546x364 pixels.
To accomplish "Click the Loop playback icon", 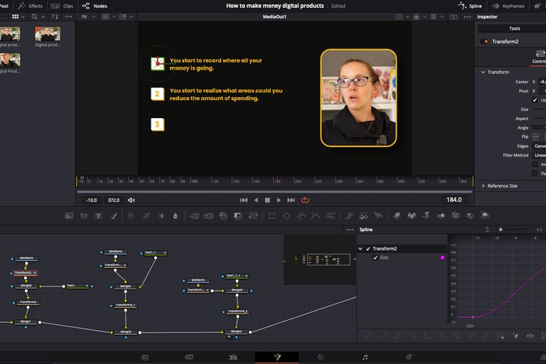I will coord(305,200).
